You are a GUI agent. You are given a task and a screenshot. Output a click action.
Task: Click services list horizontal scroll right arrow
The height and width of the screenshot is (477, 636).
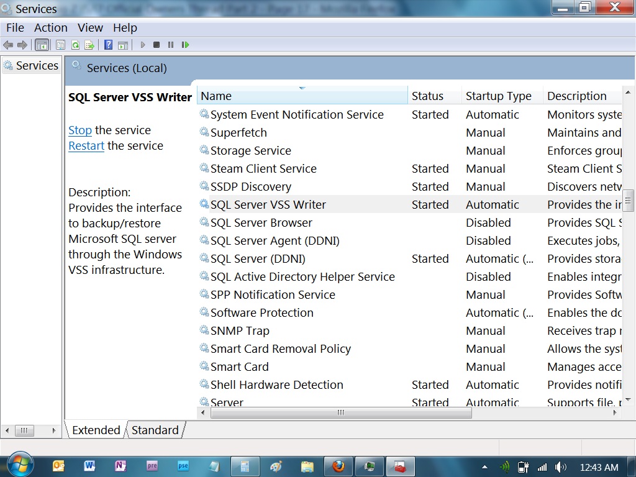click(x=615, y=412)
